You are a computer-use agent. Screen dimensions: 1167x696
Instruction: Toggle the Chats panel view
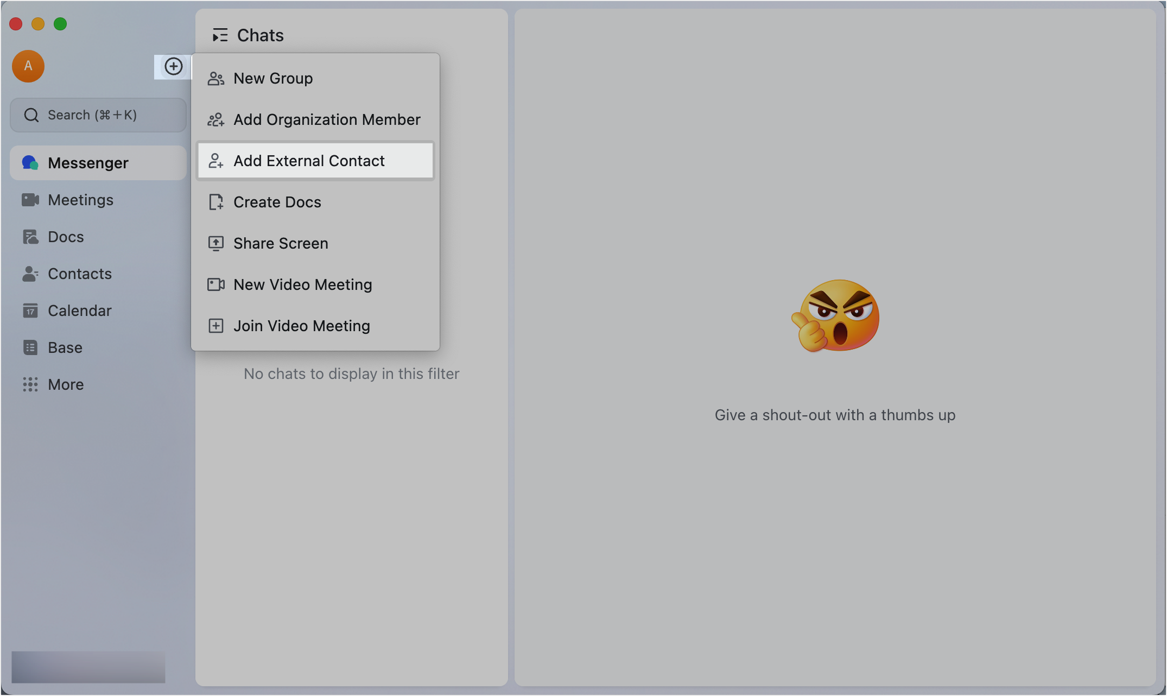click(x=219, y=35)
